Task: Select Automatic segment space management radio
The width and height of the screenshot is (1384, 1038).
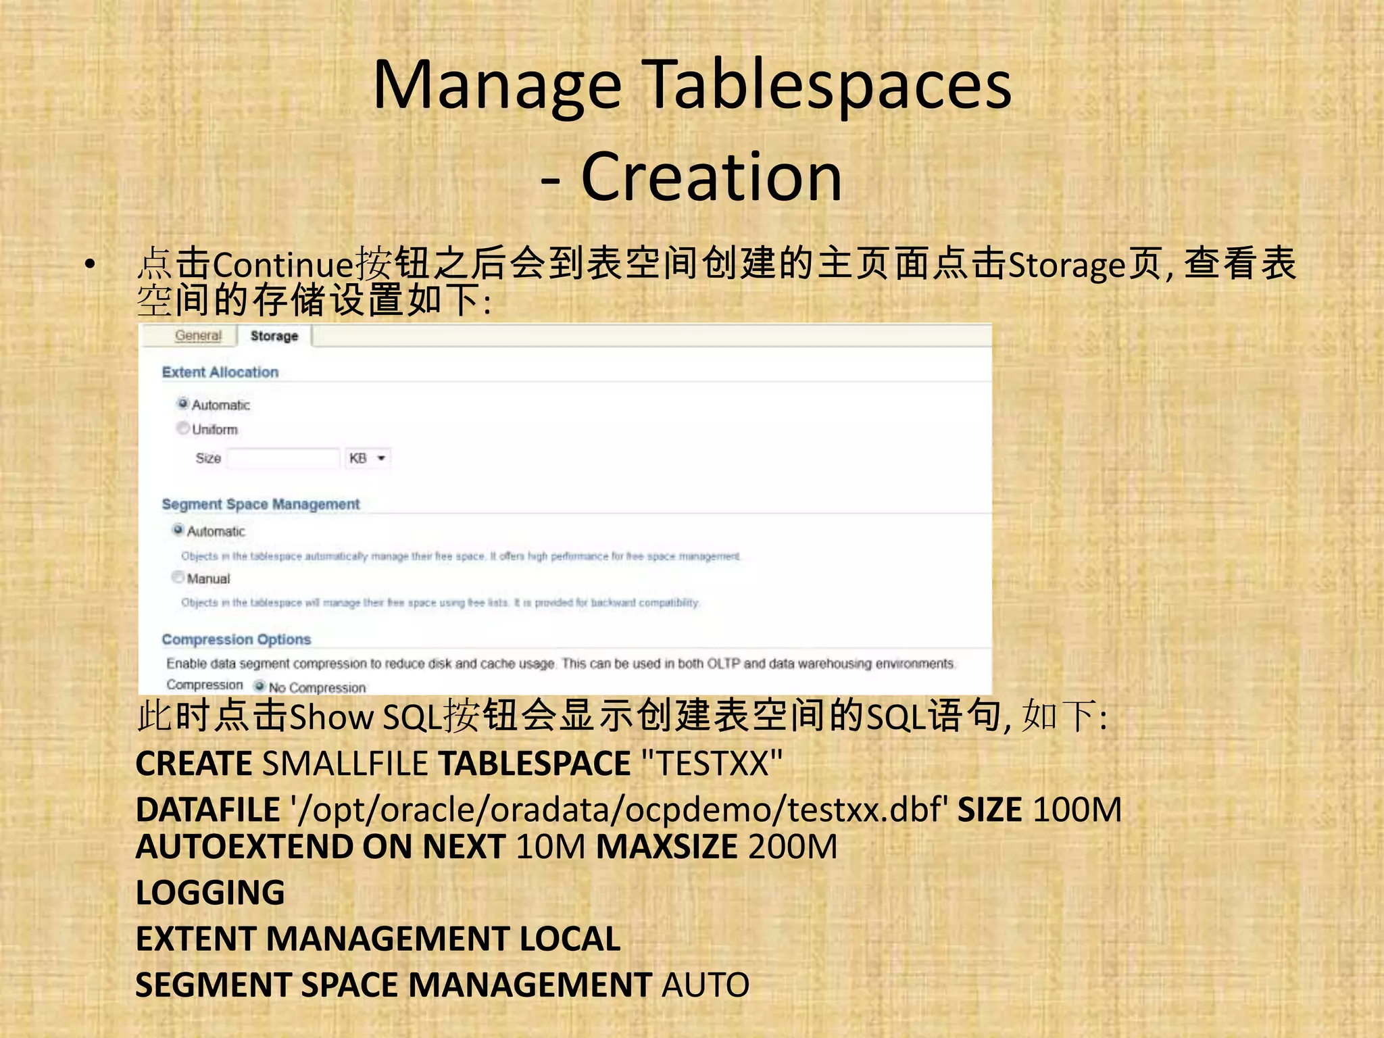Action: tap(178, 530)
